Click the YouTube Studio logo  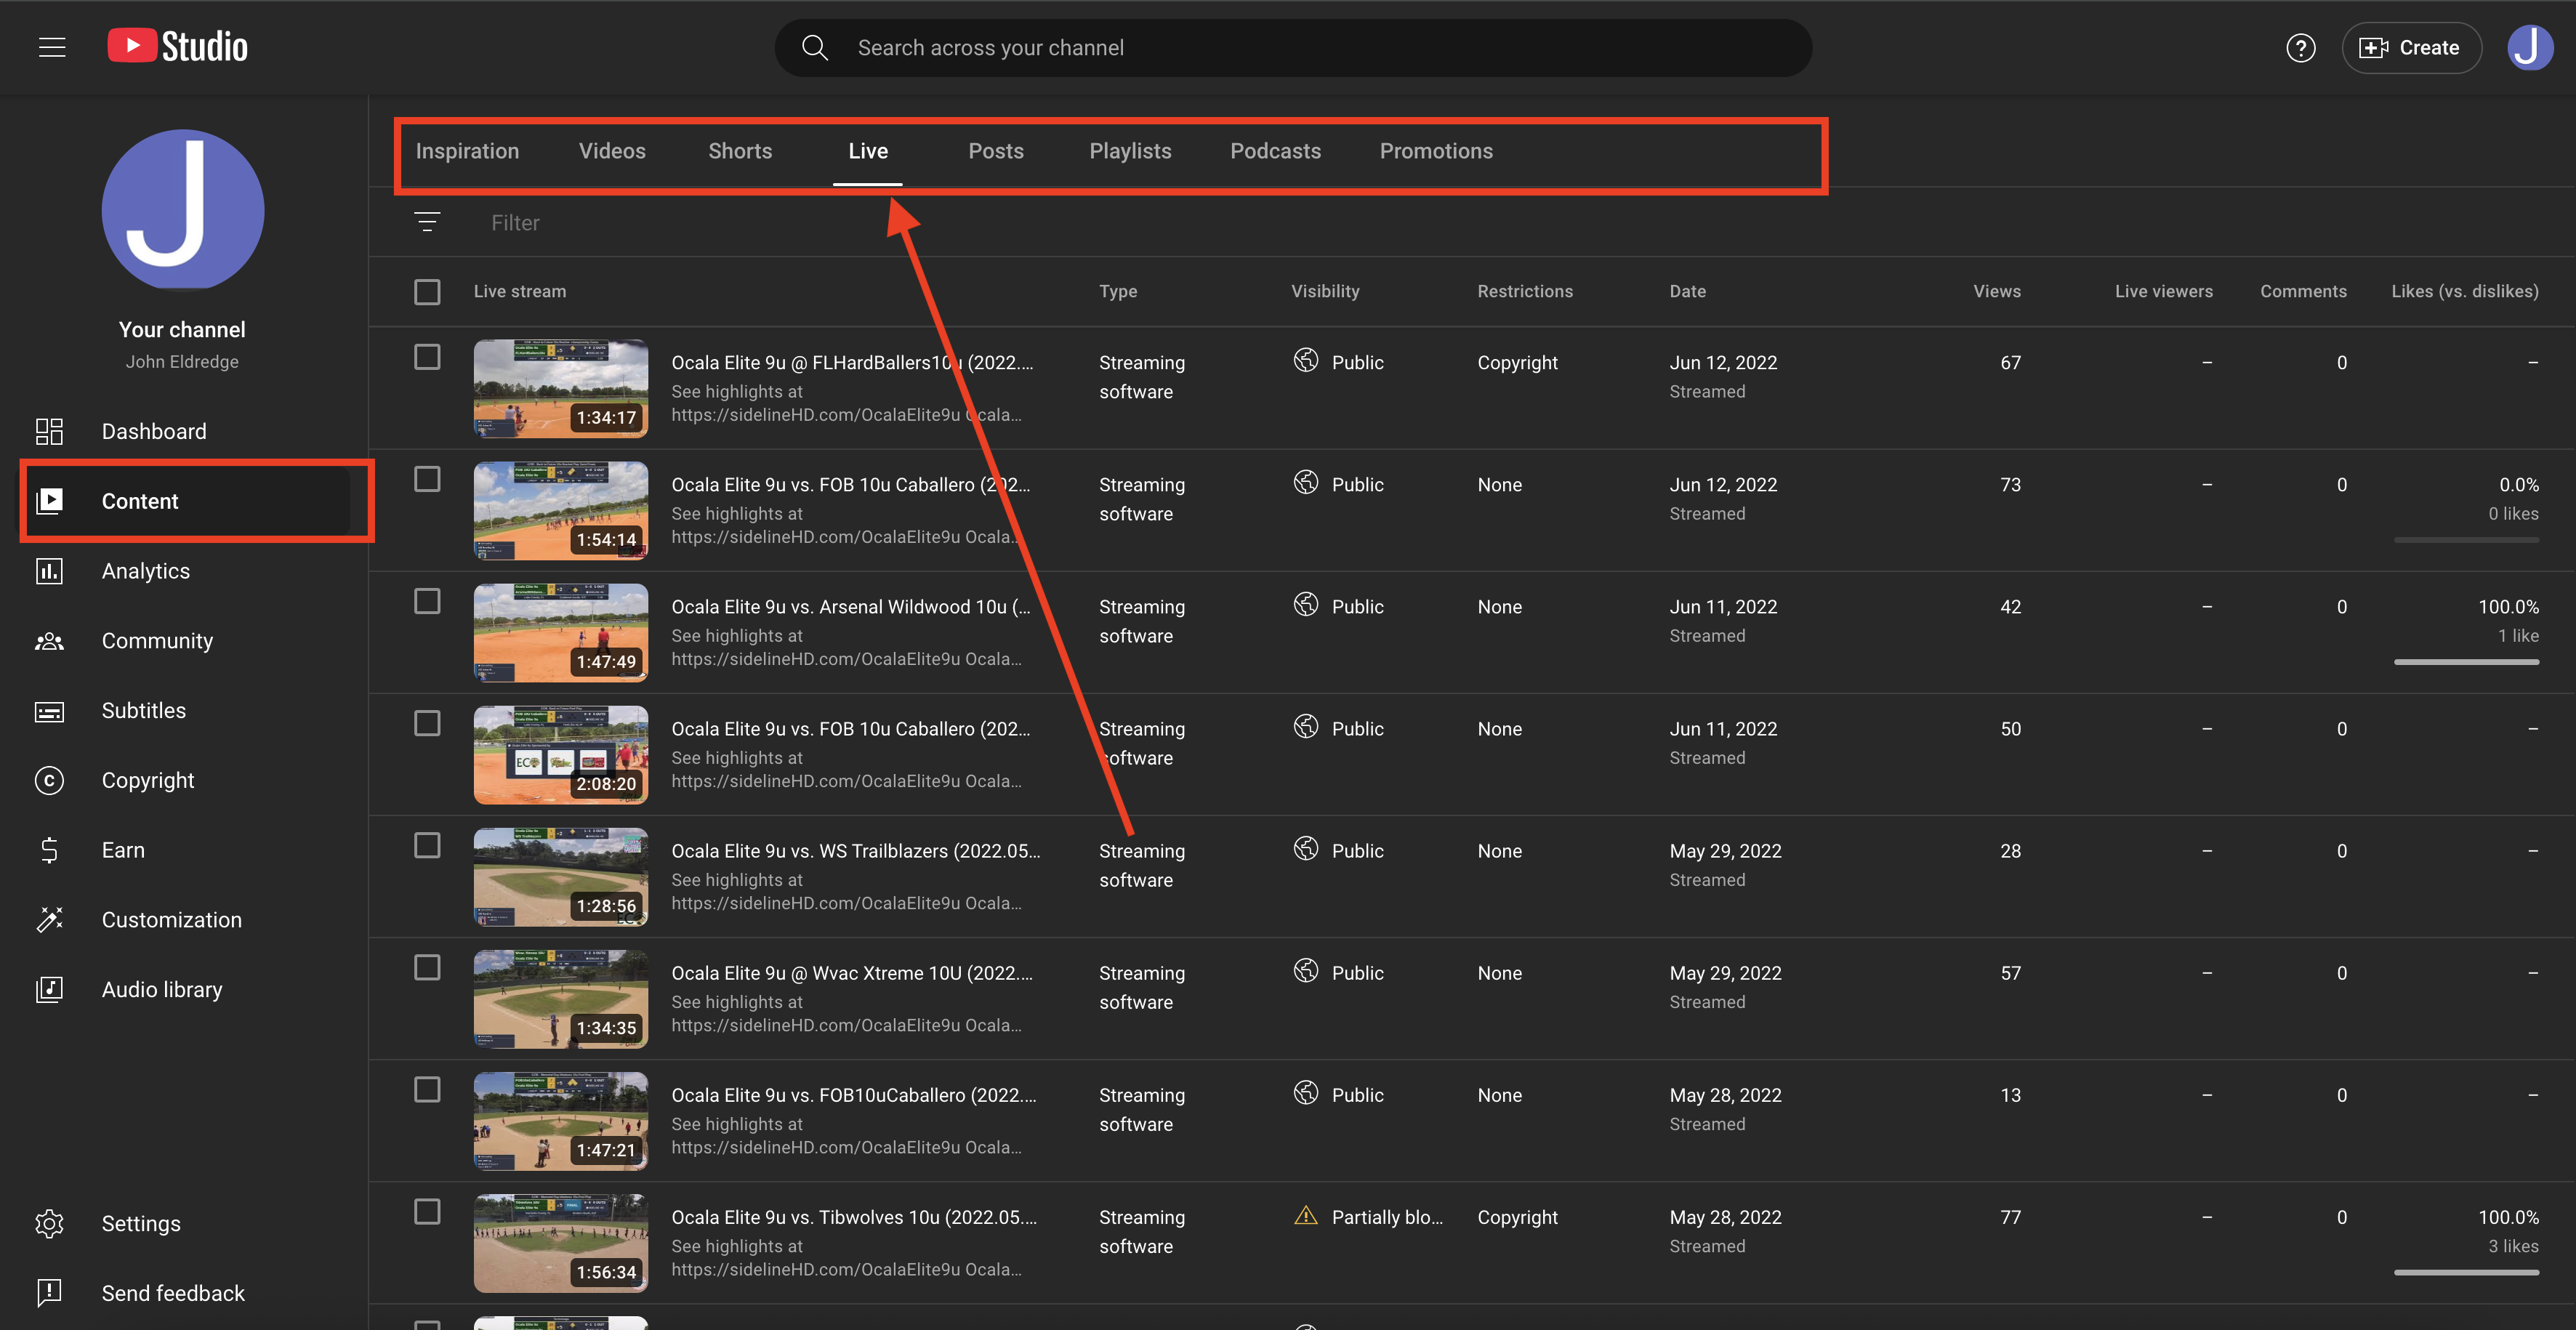pyautogui.click(x=178, y=46)
